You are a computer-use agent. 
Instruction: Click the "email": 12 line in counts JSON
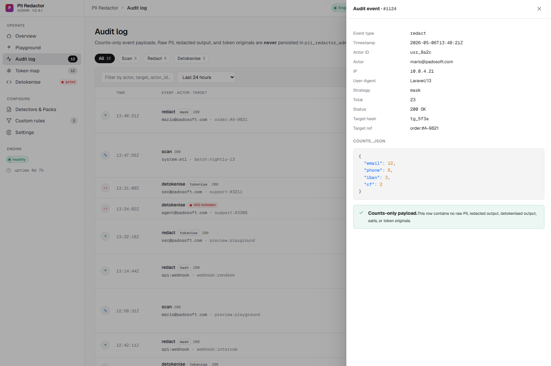pyautogui.click(x=380, y=163)
